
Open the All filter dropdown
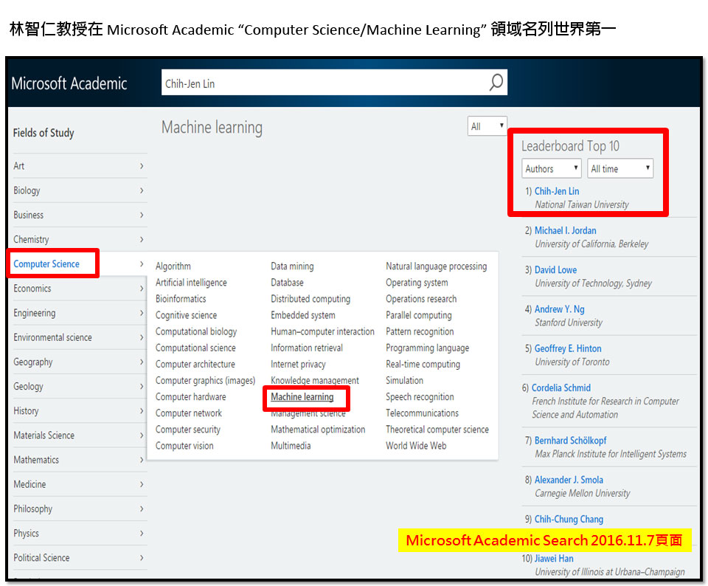[487, 126]
